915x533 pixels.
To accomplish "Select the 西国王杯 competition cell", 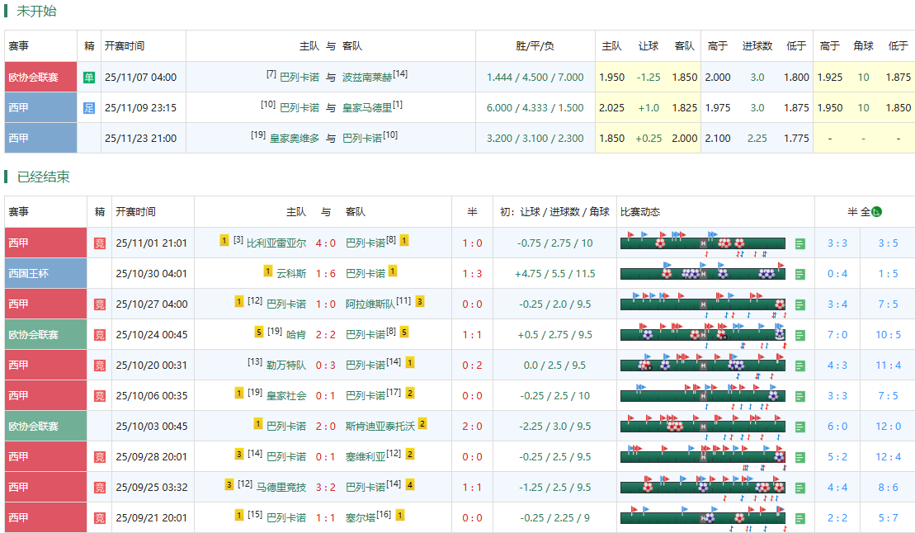I will [45, 274].
